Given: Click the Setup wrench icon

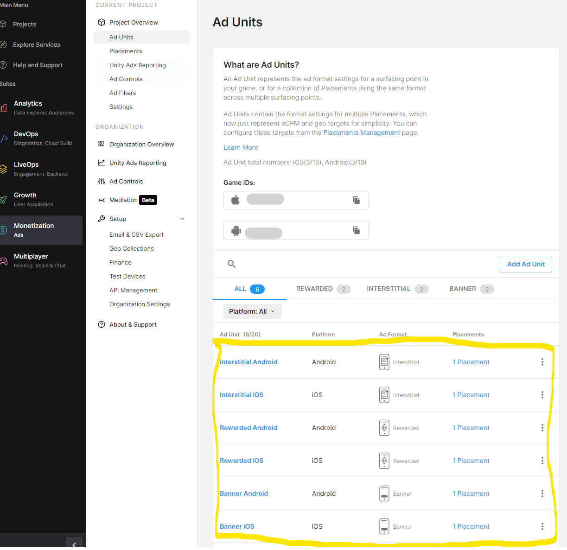Looking at the screenshot, I should [102, 219].
